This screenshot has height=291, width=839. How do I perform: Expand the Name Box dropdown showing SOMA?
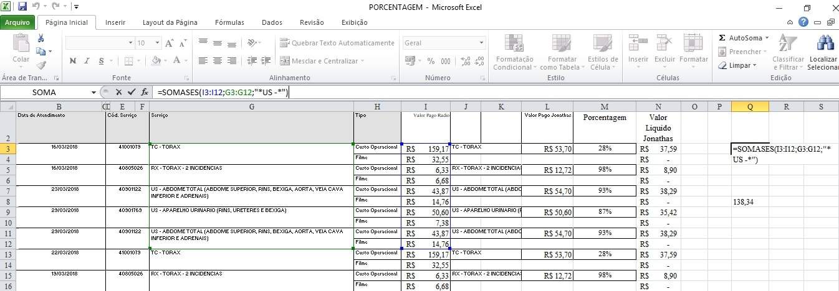[93, 92]
